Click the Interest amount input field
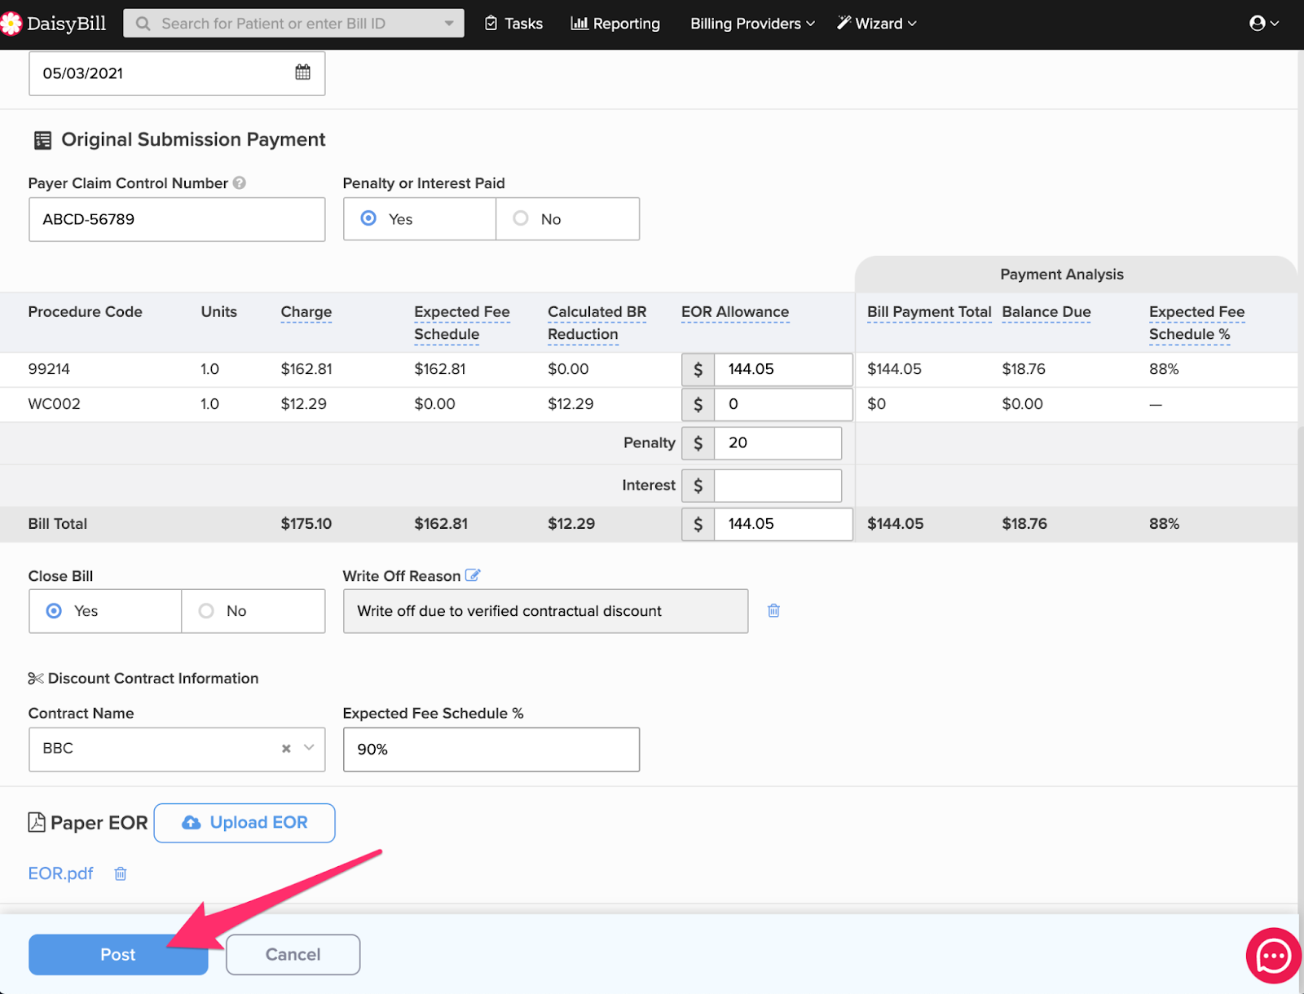This screenshot has width=1304, height=994. click(x=777, y=486)
